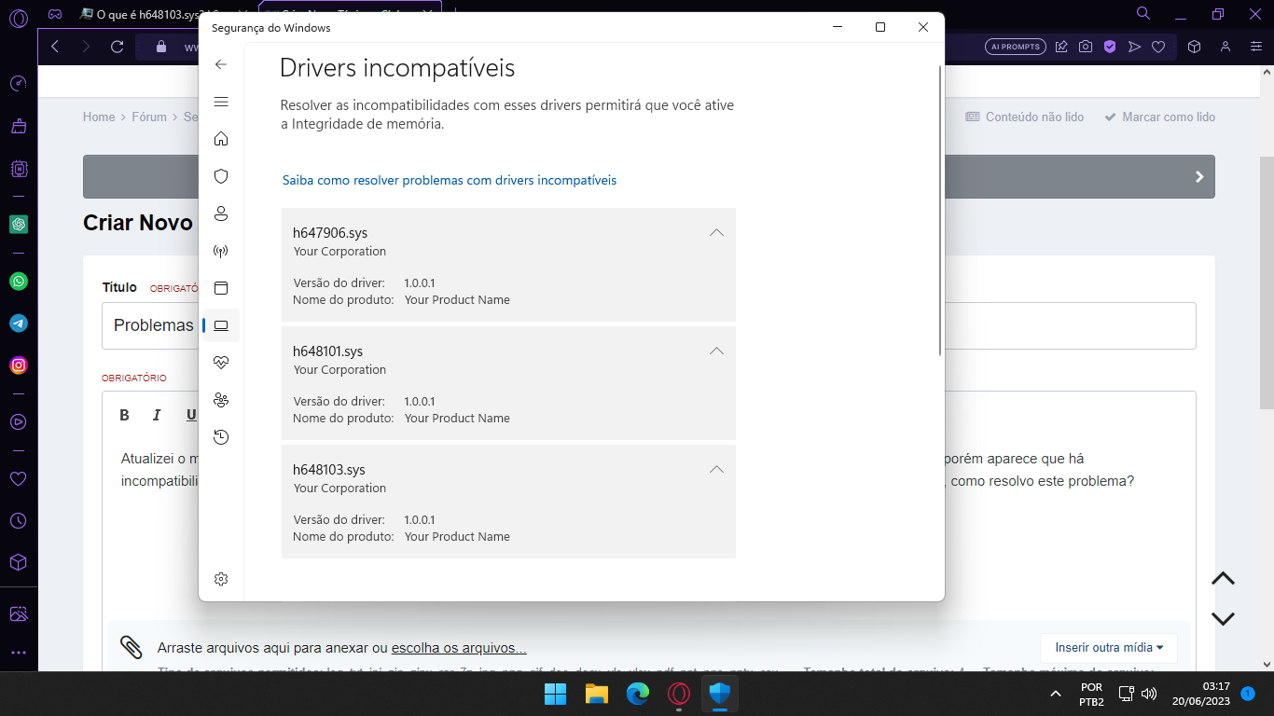The height and width of the screenshot is (716, 1274).
Task: Open link about resolving incompatible drivers
Action: click(450, 180)
